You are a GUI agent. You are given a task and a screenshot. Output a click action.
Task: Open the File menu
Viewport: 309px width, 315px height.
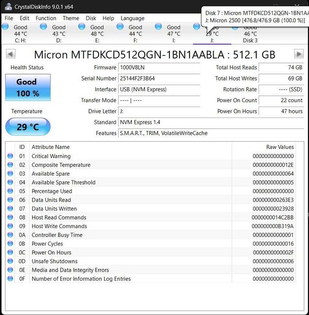9,18
